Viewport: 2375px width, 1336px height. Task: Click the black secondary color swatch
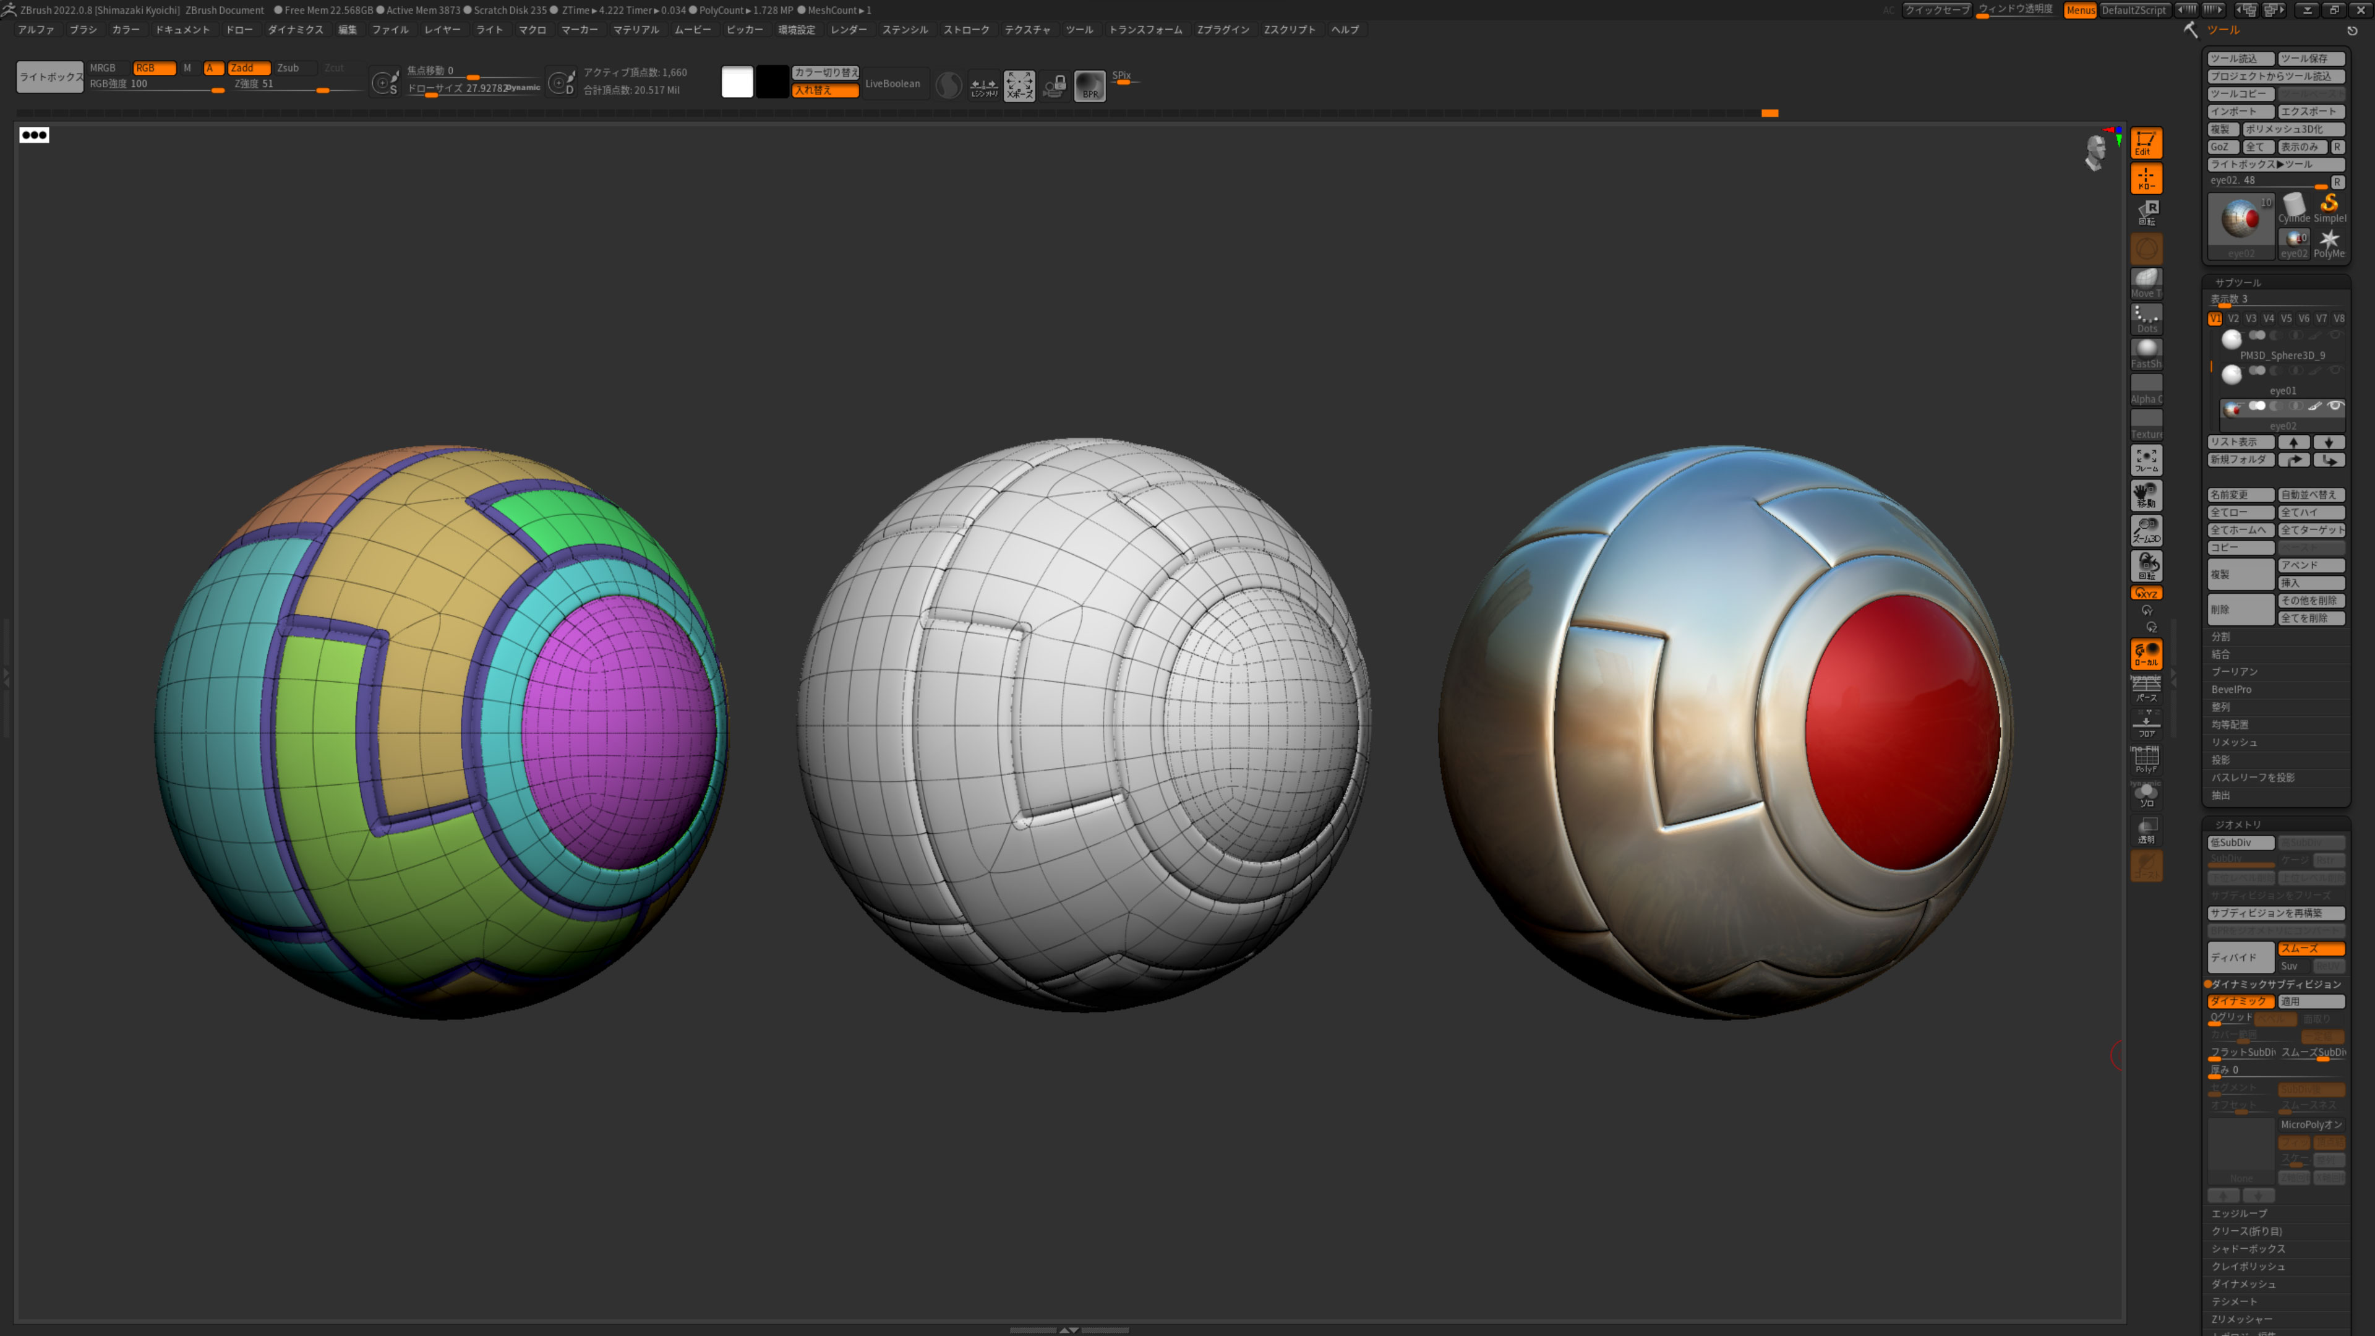pyautogui.click(x=772, y=82)
